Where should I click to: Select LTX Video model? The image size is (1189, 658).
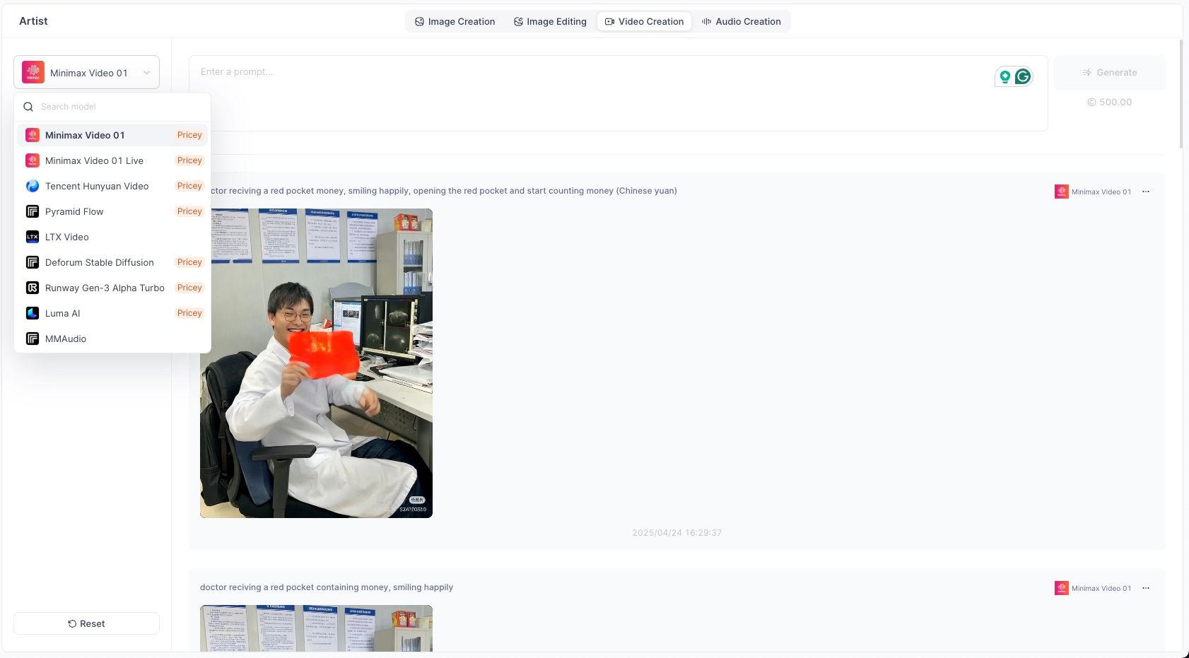pos(112,237)
